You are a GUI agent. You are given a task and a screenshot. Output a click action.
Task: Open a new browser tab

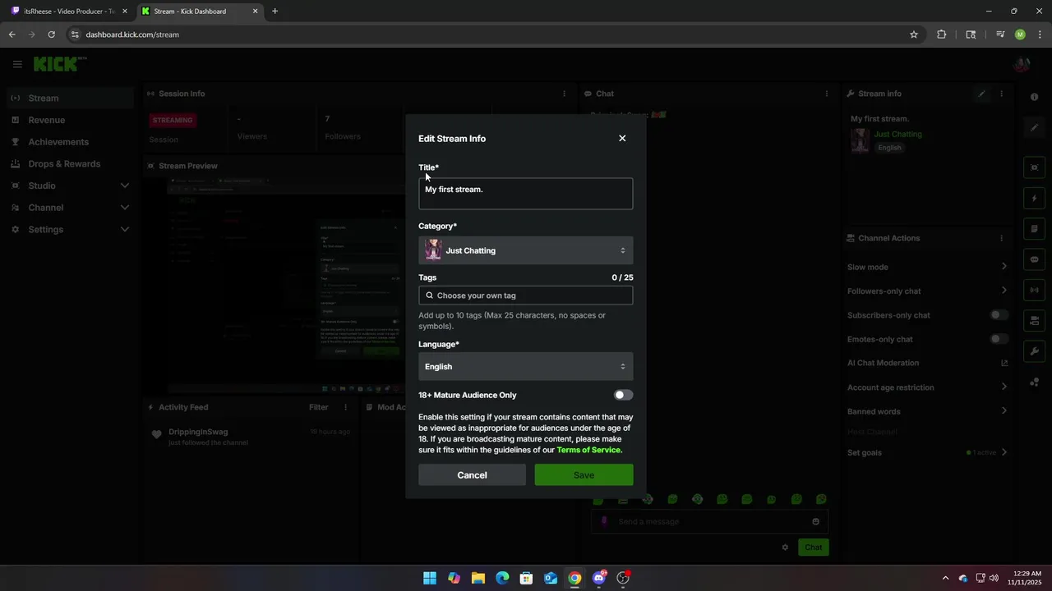275,11
